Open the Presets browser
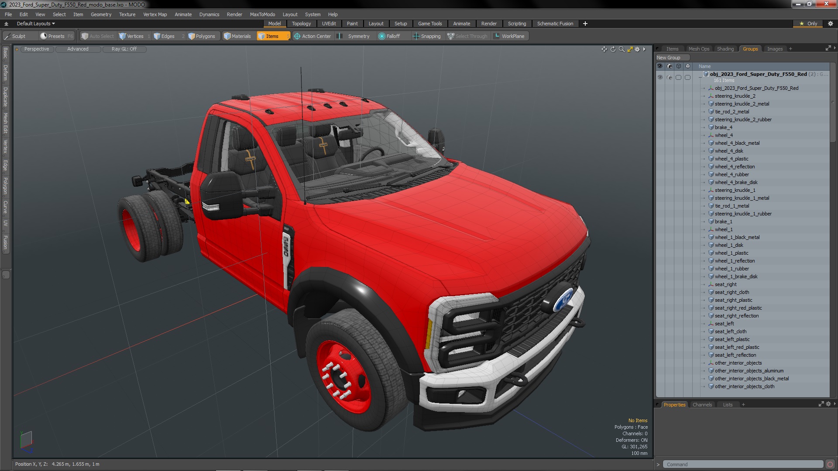The height and width of the screenshot is (471, 838). (x=56, y=36)
